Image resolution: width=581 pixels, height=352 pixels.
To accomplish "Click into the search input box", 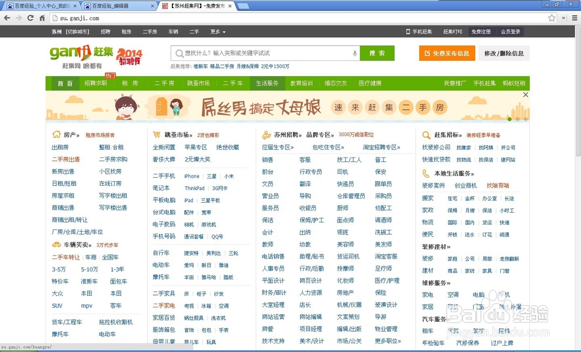I will [x=265, y=53].
